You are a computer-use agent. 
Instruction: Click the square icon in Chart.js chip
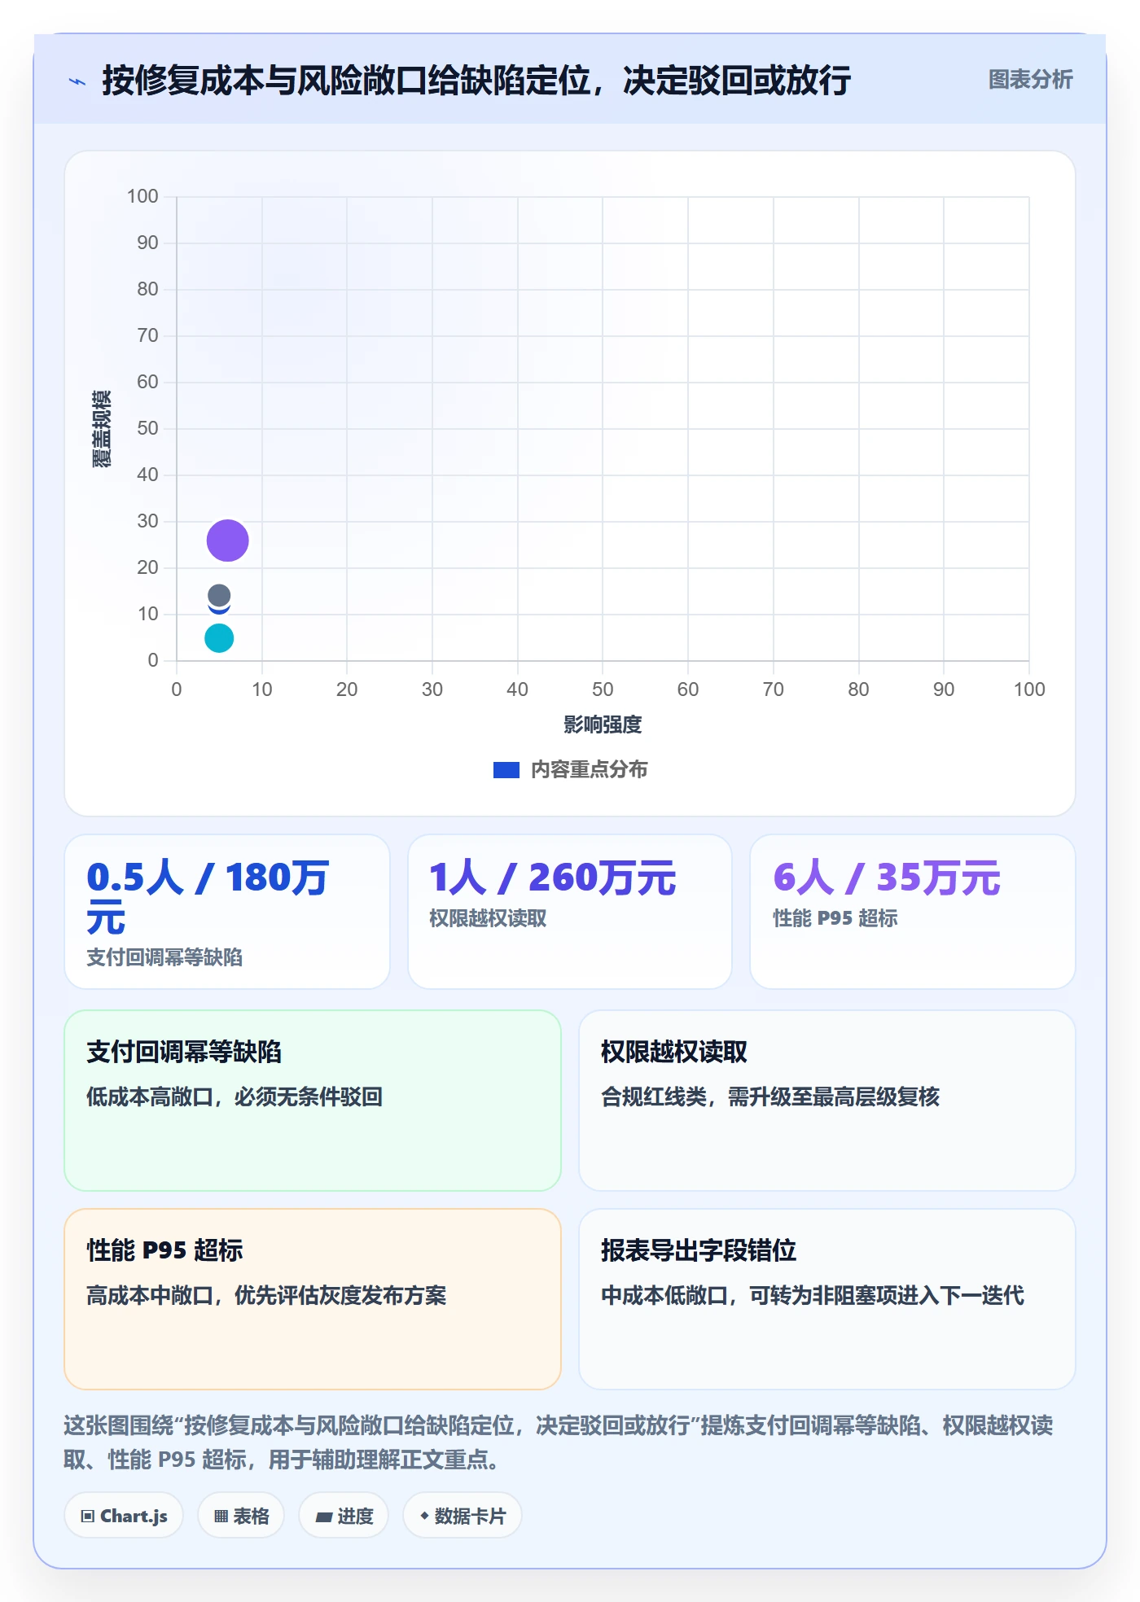click(x=88, y=1517)
